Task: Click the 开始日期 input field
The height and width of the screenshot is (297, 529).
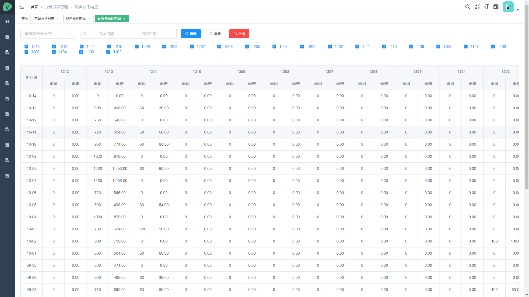Action: coord(106,34)
